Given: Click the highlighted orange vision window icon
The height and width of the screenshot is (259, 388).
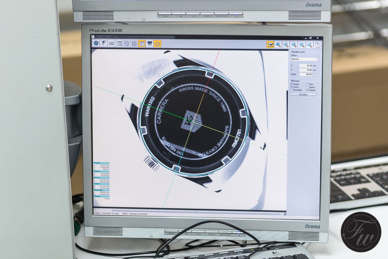Looking at the screenshot, I should 142,43.
